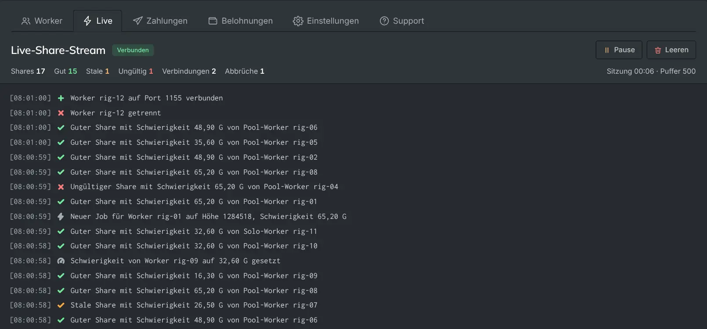This screenshot has height=329, width=707.
Task: Click the check icon for Solo-Worker rig-11
Action: point(61,232)
